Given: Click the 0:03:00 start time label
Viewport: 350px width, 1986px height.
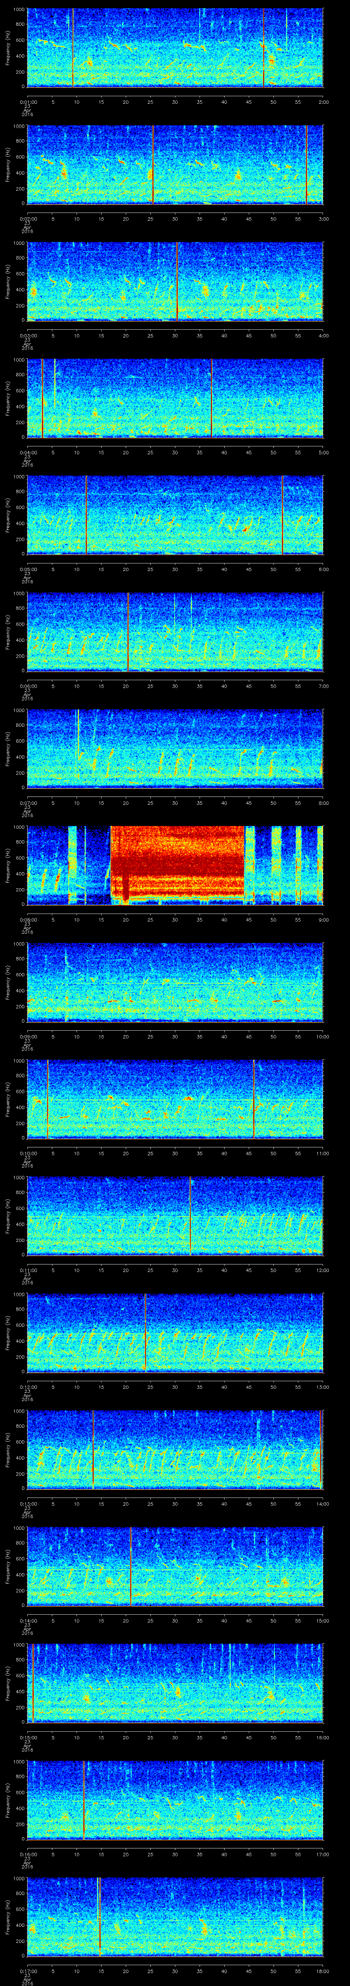Looking at the screenshot, I should pyautogui.click(x=28, y=335).
